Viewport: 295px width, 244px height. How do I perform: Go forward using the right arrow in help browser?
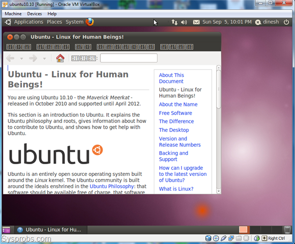33,58
